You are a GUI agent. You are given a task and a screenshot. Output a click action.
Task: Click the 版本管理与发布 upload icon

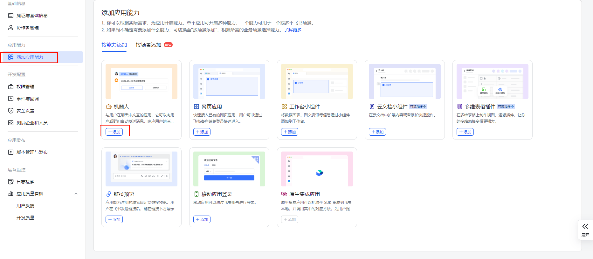point(11,152)
